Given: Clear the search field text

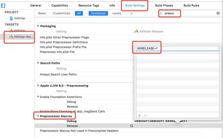Looking at the screenshot, I should 218,13.
